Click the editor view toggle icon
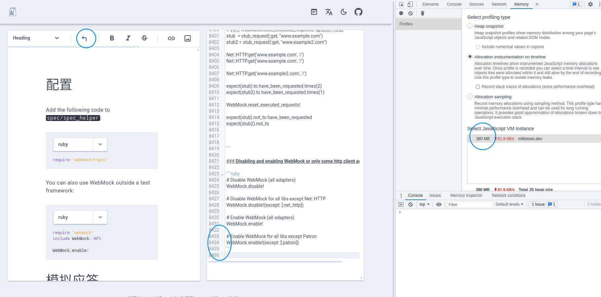Image resolution: width=601 pixels, height=297 pixels. coord(314,12)
